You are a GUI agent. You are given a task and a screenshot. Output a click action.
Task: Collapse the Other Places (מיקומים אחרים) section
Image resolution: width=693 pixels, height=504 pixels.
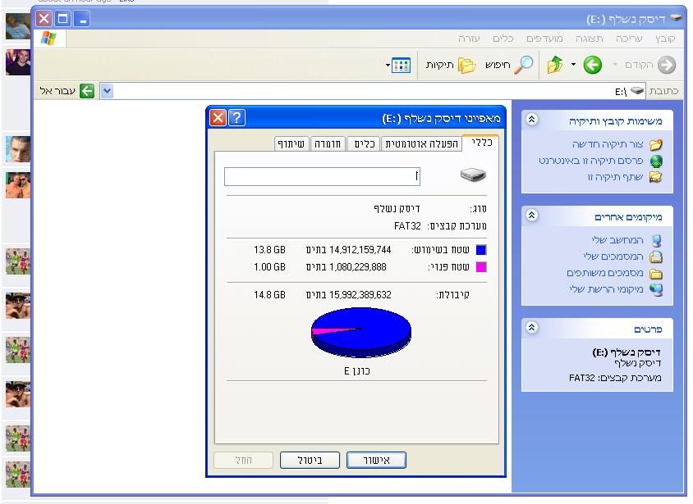531,216
